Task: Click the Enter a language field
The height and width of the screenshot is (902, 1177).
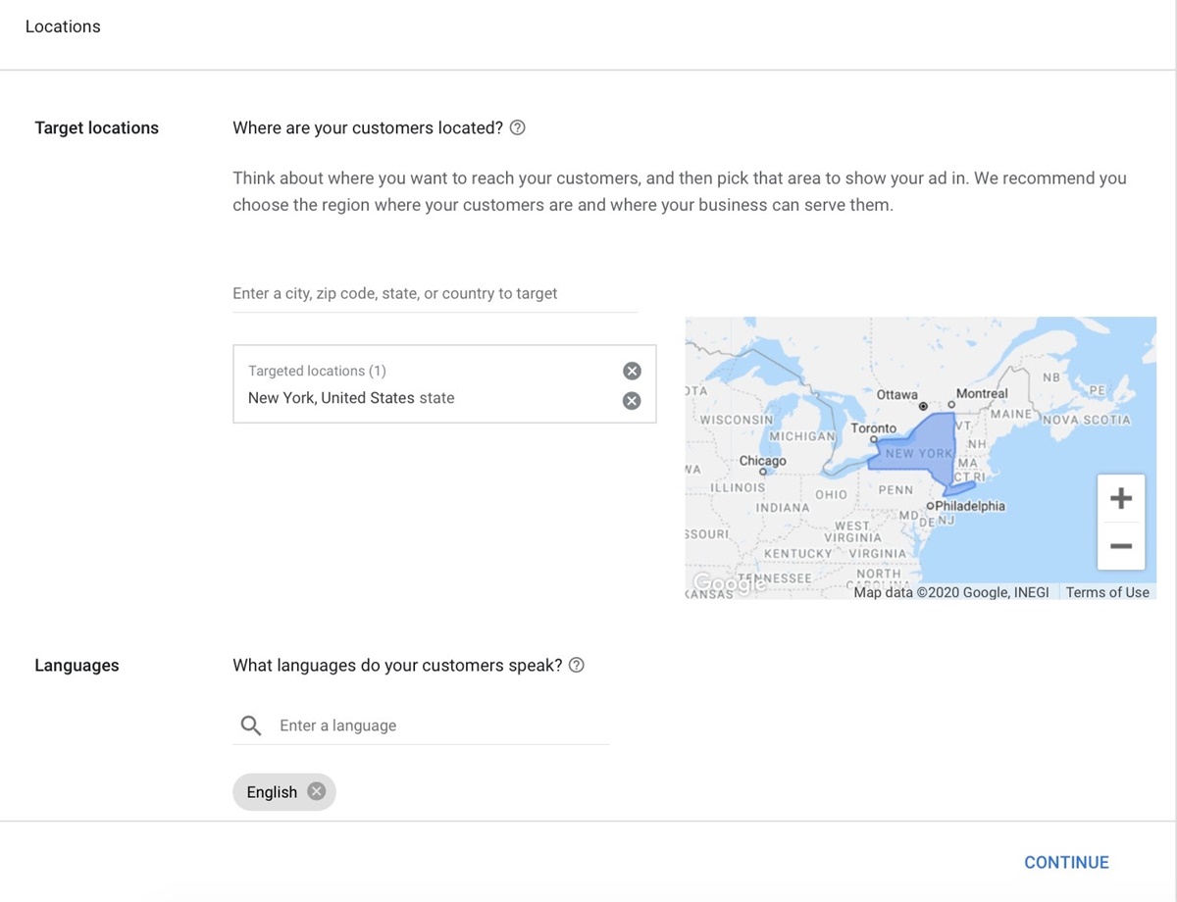Action: pos(441,726)
